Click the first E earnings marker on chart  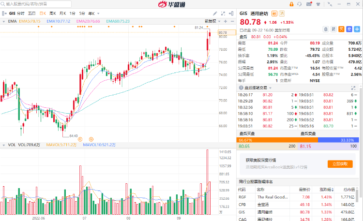click(80, 139)
